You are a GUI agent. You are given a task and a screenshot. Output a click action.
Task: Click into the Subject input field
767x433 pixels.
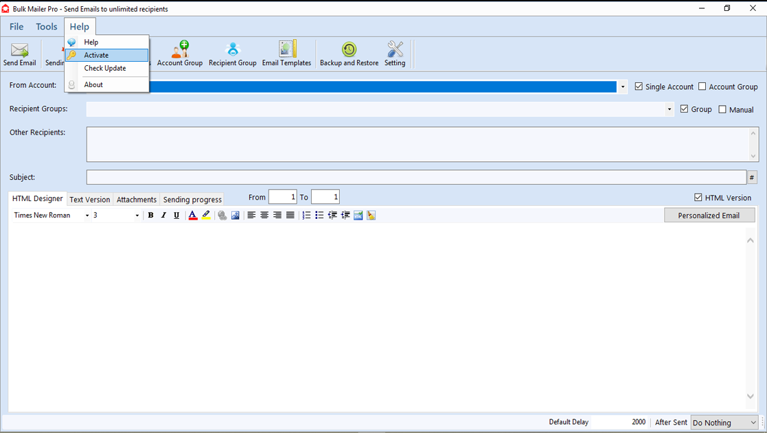pos(416,177)
